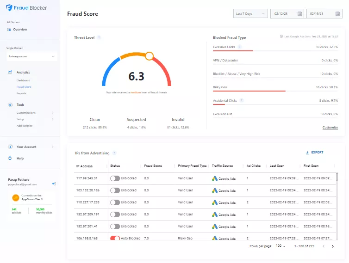Click the Fraud Blocker shield logo
This screenshot has height=263, width=349.
pyautogui.click(x=9, y=8)
